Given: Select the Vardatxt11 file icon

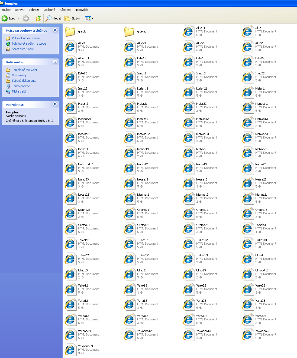Looking at the screenshot, I should [x=71, y=334].
